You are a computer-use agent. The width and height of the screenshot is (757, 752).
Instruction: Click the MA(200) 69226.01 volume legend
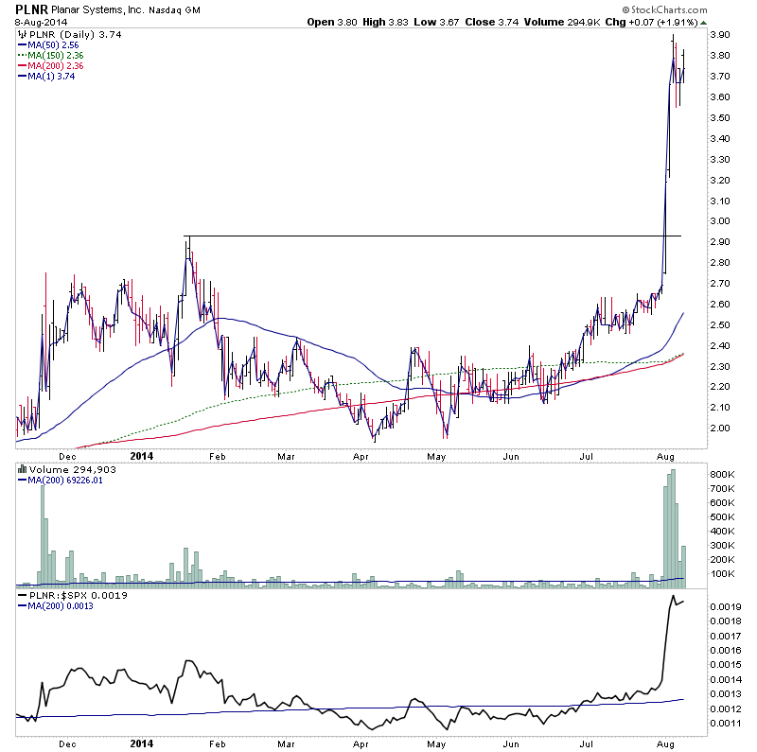tap(60, 481)
